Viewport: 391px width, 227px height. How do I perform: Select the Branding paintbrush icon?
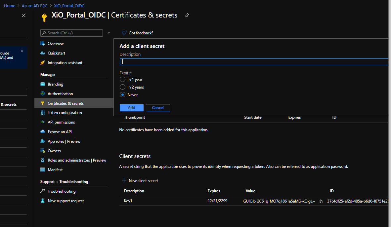(x=43, y=84)
